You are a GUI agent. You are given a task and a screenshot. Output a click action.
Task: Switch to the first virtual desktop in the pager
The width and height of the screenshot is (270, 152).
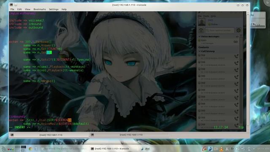pyautogui.click(x=18, y=147)
